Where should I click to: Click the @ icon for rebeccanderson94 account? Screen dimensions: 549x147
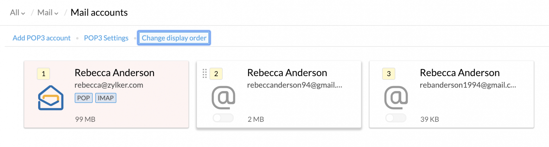(x=223, y=97)
